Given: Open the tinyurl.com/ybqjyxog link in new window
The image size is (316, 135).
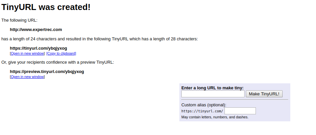Looking at the screenshot, I should click(27, 53).
